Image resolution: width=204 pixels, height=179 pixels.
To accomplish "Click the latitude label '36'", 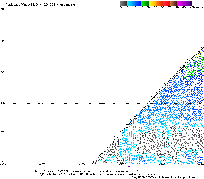I will 2,72.
